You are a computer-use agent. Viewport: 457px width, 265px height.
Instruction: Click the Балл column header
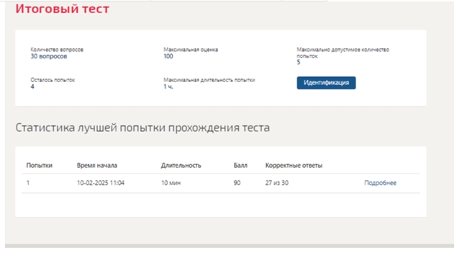[x=240, y=166]
